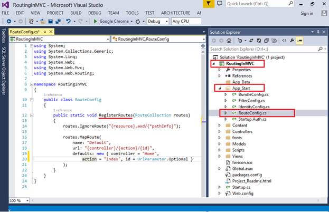This screenshot has height=212, width=329.
Task: Select packages.config in Solution Explorer
Action: point(247,175)
